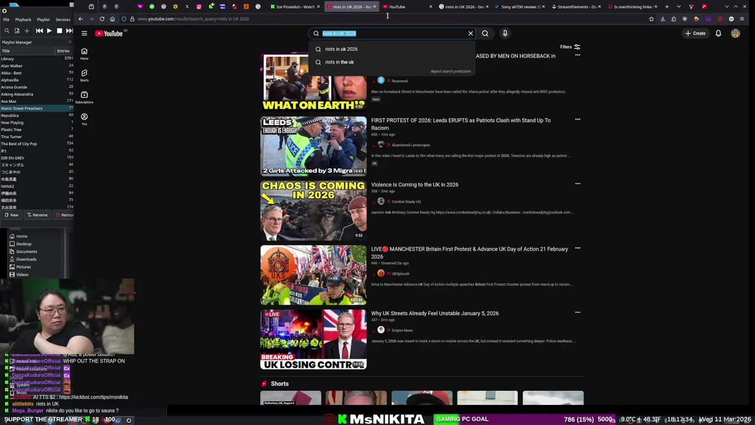The width and height of the screenshot is (755, 425).
Task: Click the YouTube search input field
Action: 392,34
